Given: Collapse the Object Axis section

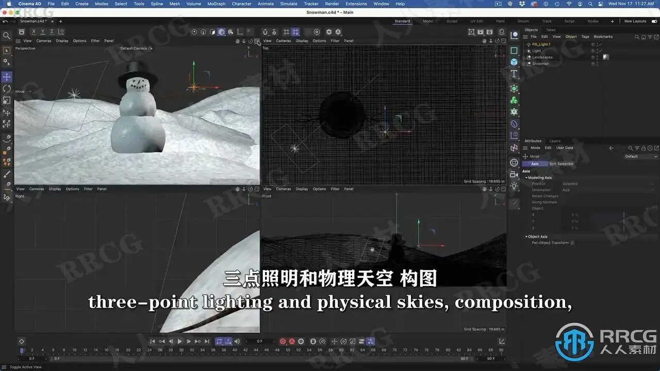Looking at the screenshot, I should tap(526, 237).
